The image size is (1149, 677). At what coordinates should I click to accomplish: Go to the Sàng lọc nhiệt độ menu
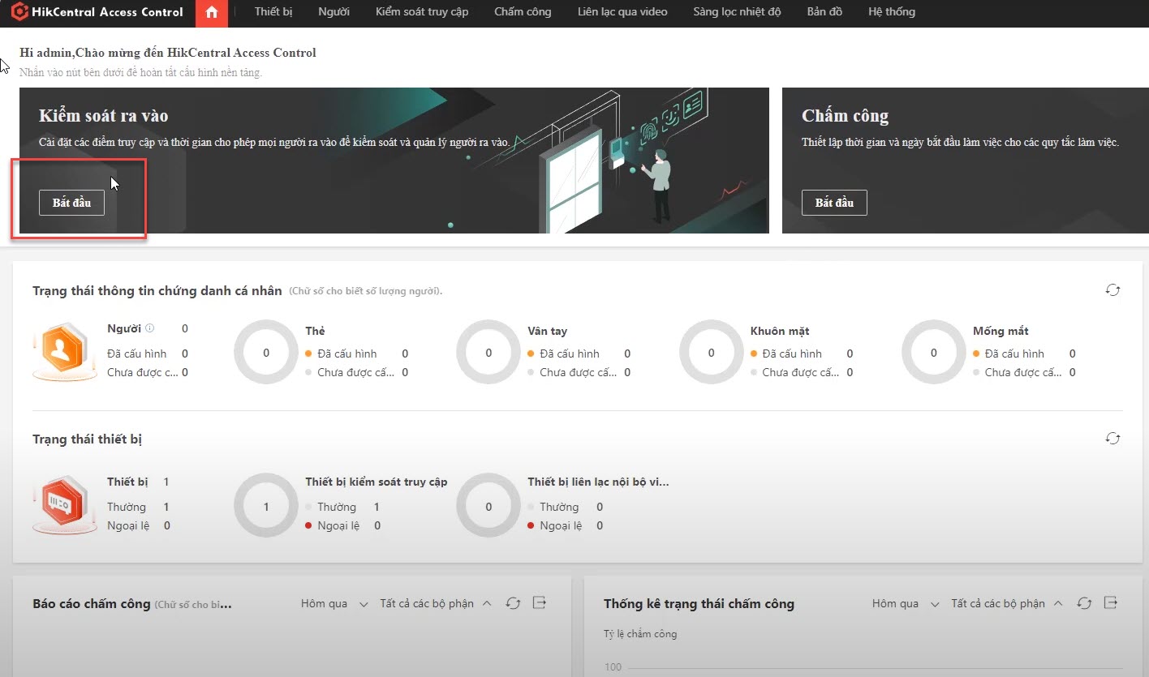737,12
